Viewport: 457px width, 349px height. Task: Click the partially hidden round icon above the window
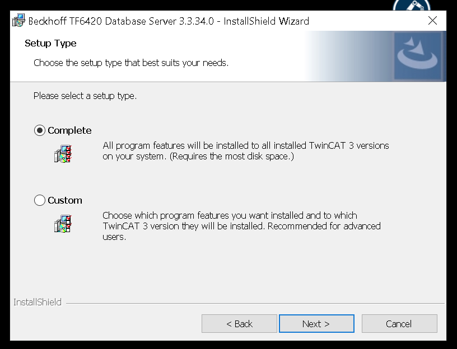point(412,5)
